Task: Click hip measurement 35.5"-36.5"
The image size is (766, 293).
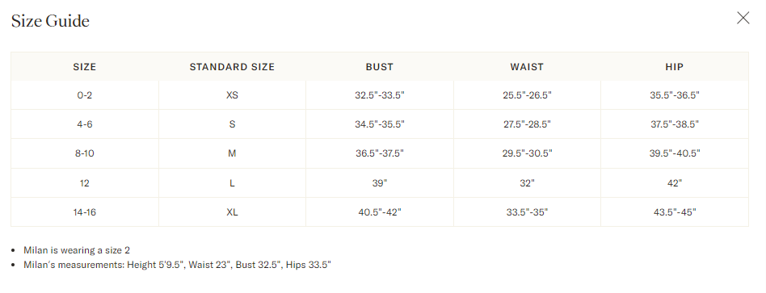Action: click(x=675, y=95)
